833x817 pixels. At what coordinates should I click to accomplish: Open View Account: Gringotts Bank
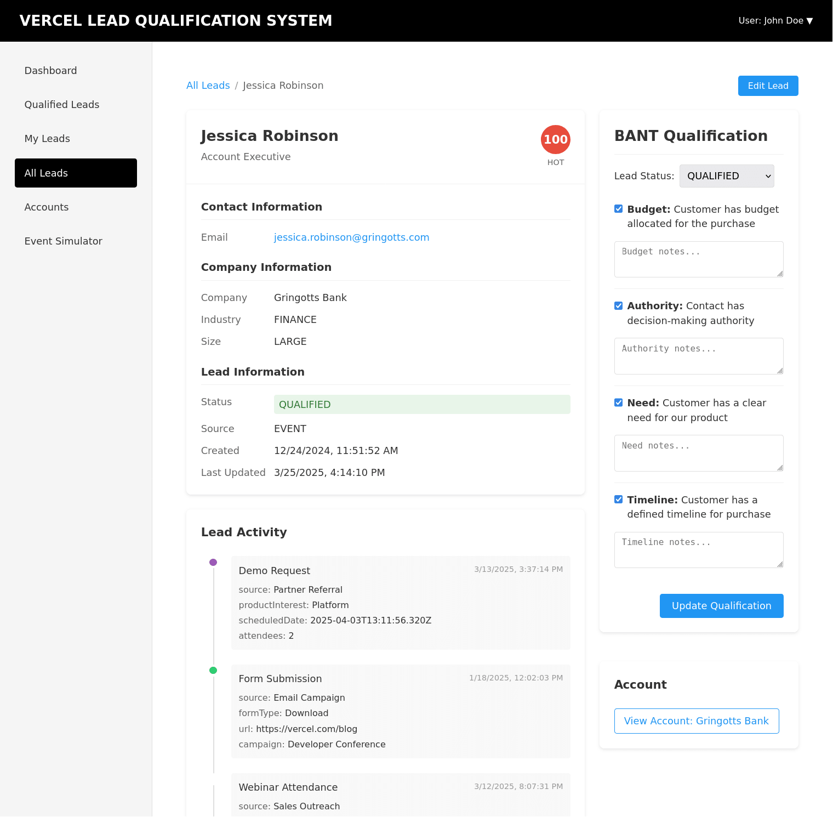[x=697, y=721]
